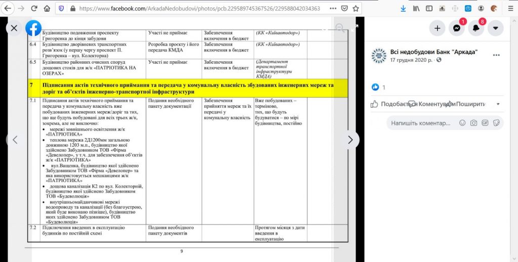
Task: Attach a photo to comment via camera icon
Action: (473, 123)
